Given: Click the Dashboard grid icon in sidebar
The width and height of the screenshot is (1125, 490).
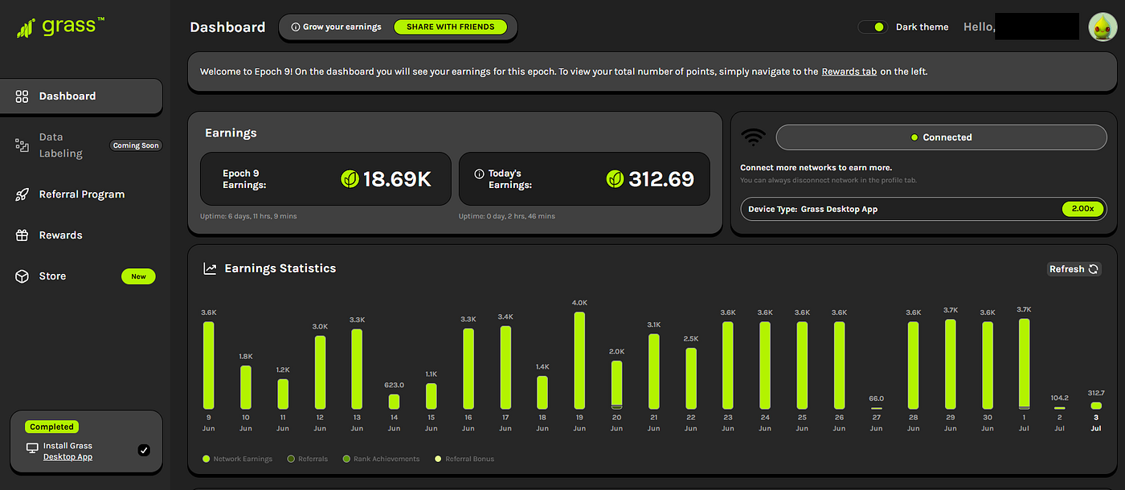Looking at the screenshot, I should click(x=22, y=96).
